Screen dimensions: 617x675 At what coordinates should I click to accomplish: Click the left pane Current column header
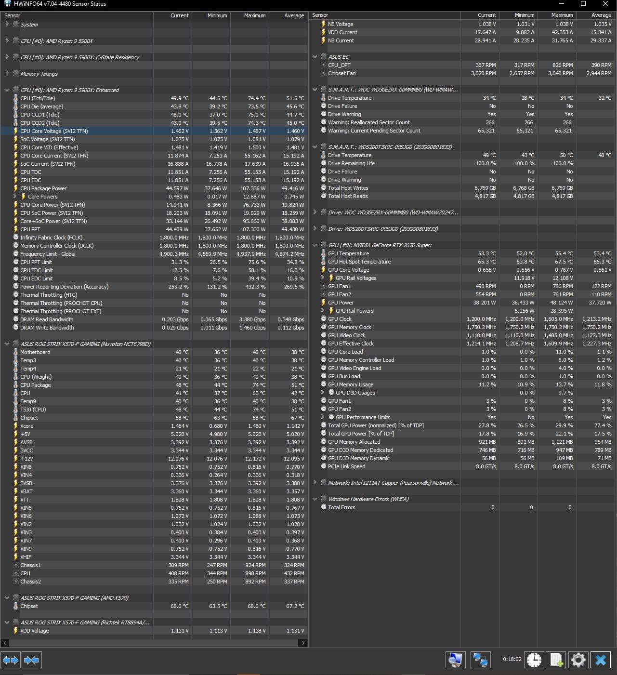(x=172, y=15)
